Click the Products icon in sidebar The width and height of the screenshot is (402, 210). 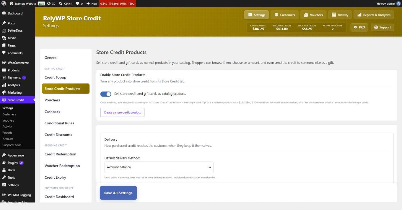[4, 70]
